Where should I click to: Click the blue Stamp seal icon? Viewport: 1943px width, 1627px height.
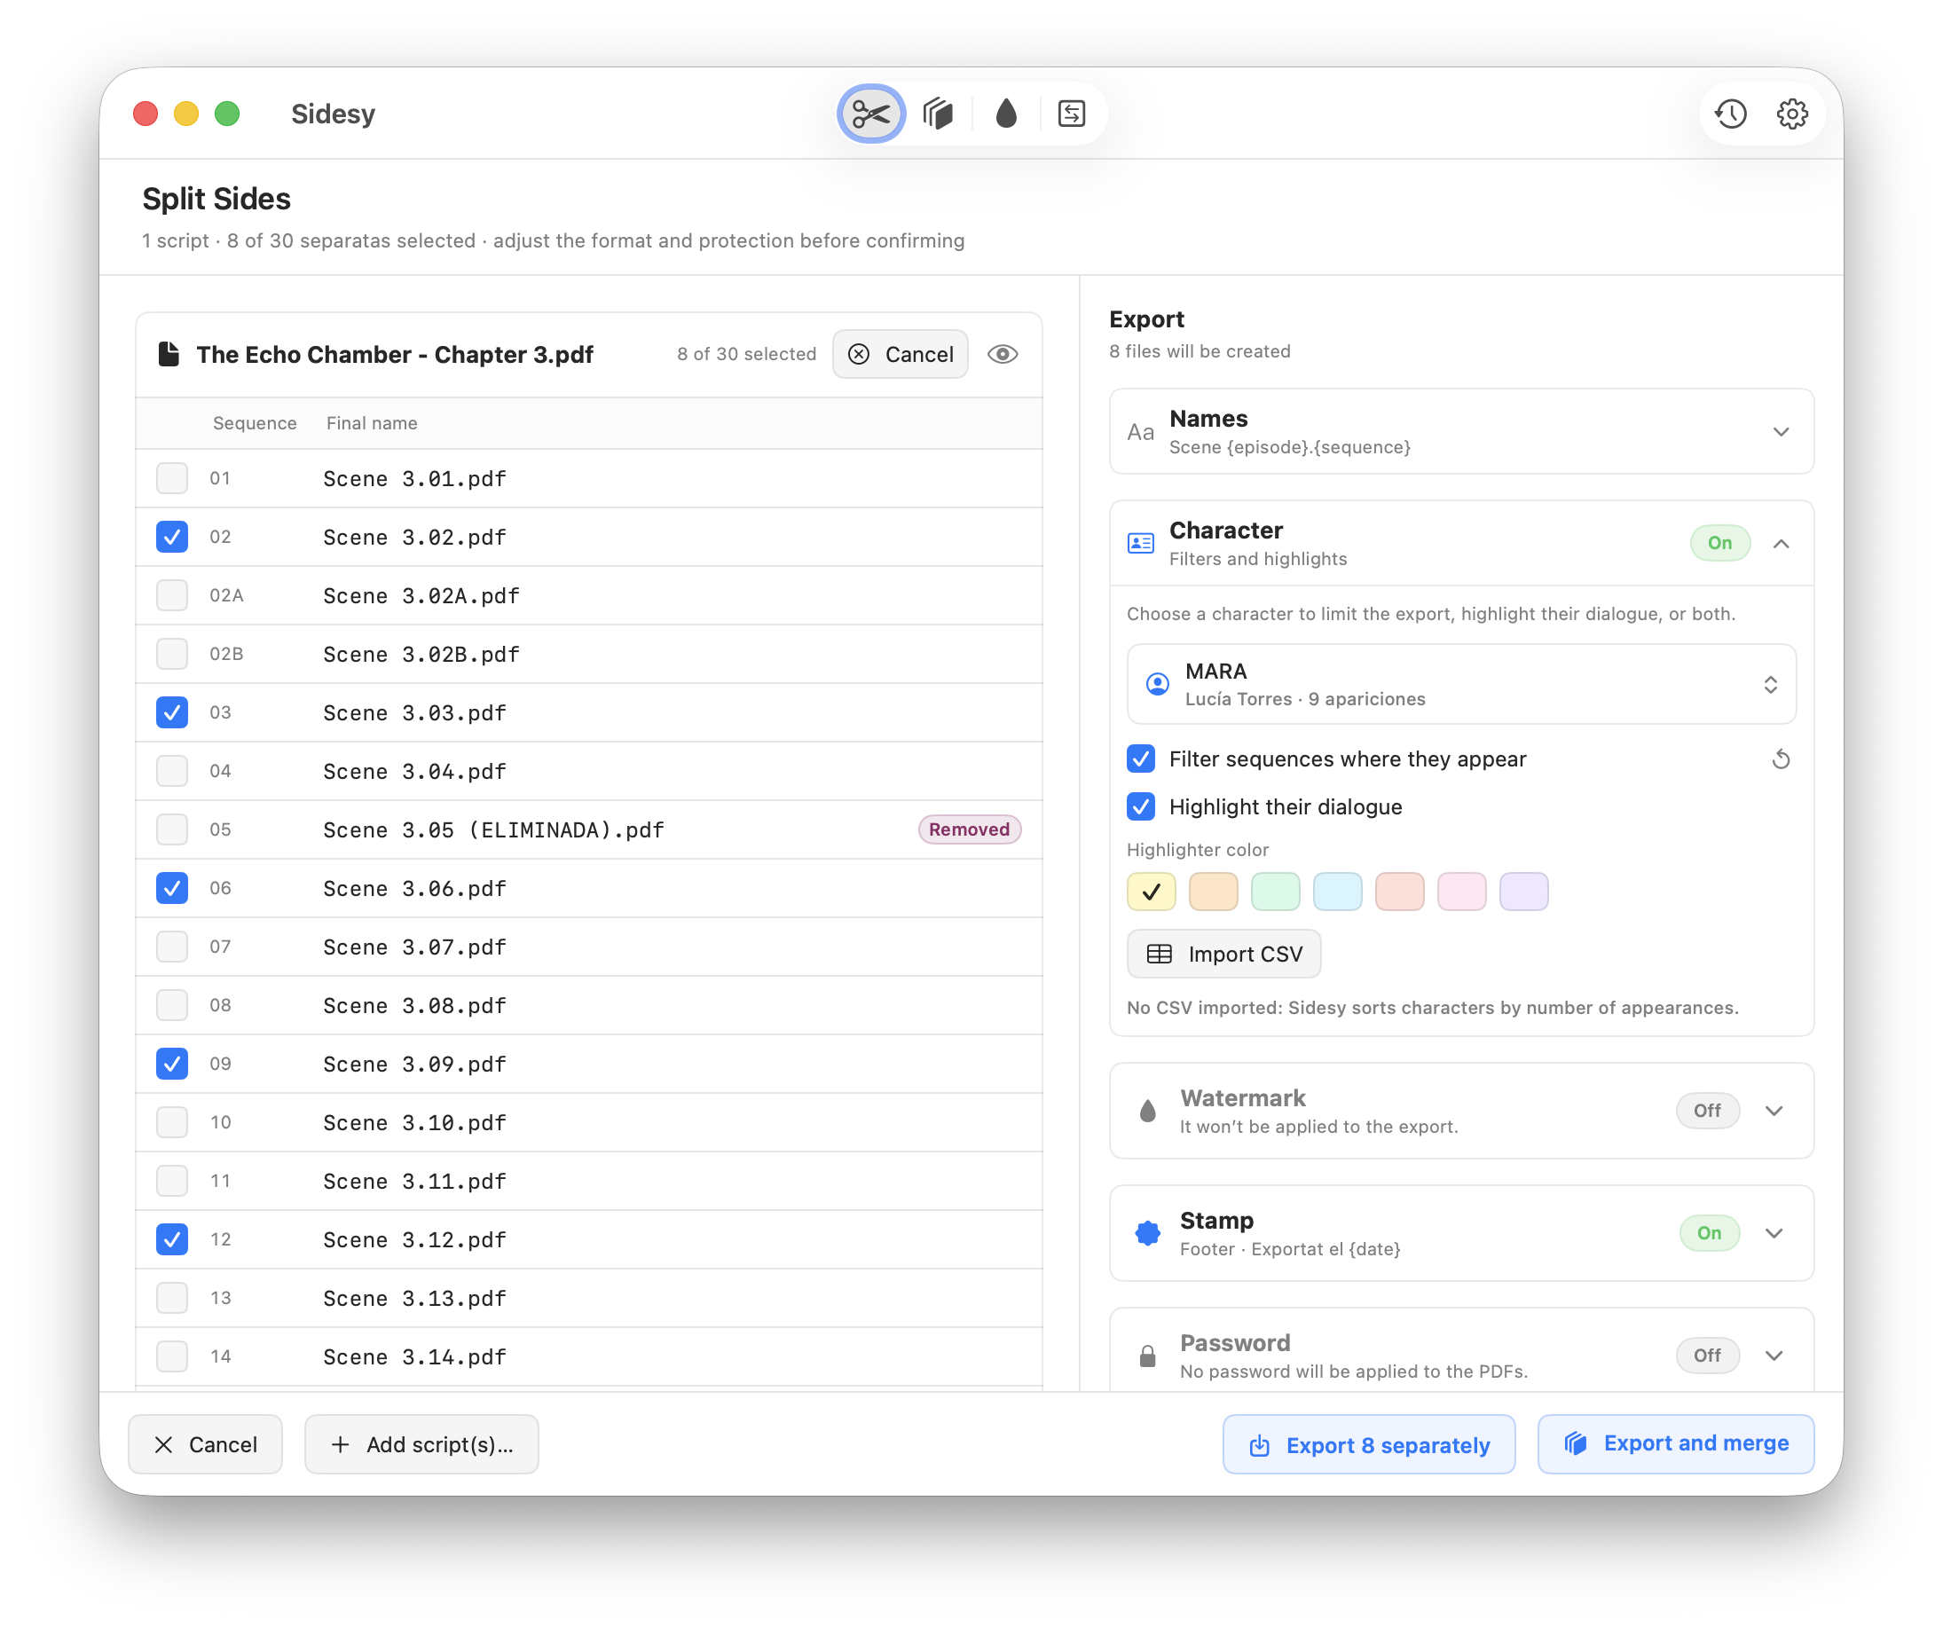[1147, 1233]
